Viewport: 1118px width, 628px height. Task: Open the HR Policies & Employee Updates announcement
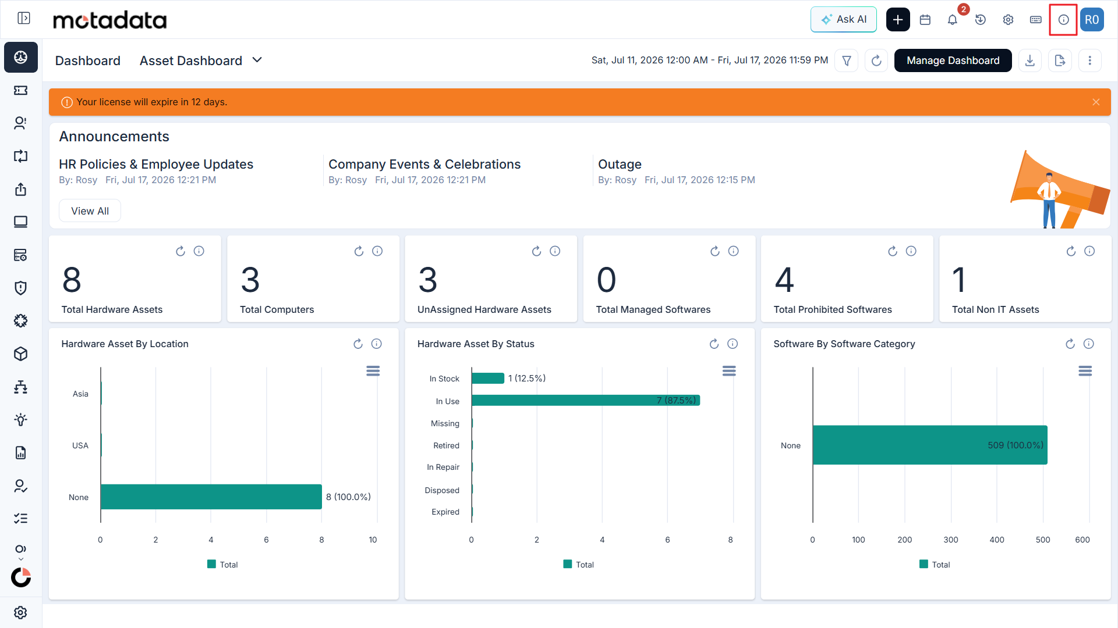coord(156,165)
